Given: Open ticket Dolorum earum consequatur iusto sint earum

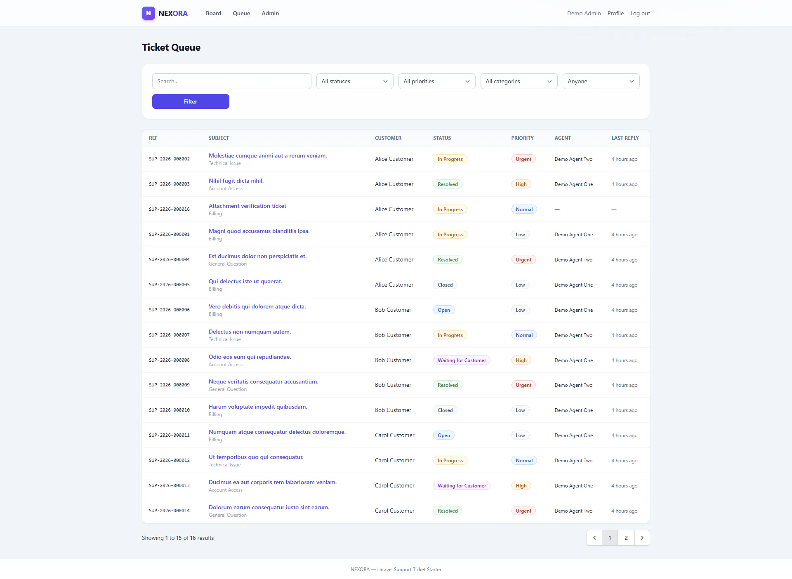Looking at the screenshot, I should 269,507.
